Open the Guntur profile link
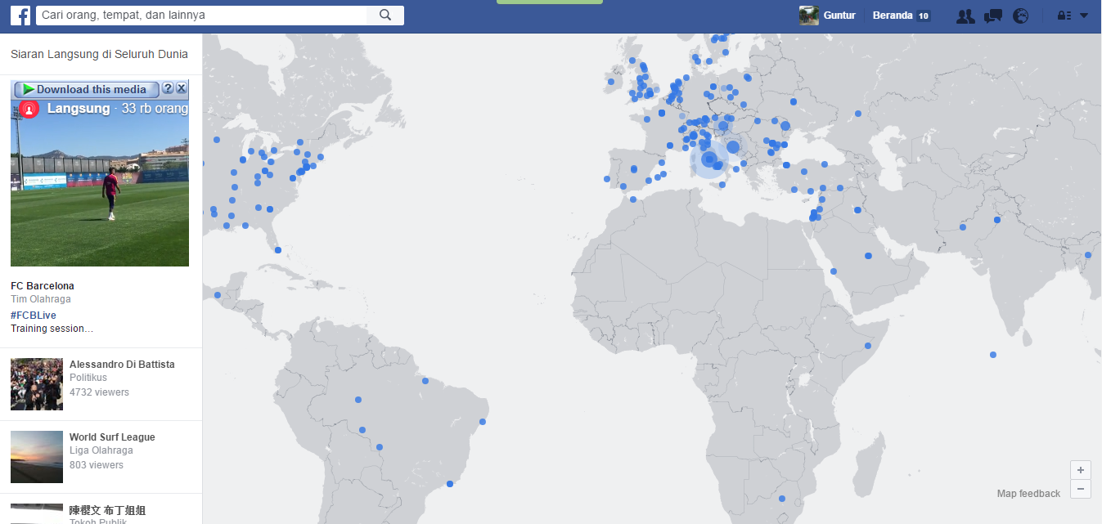This screenshot has width=1102, height=524. pos(839,16)
